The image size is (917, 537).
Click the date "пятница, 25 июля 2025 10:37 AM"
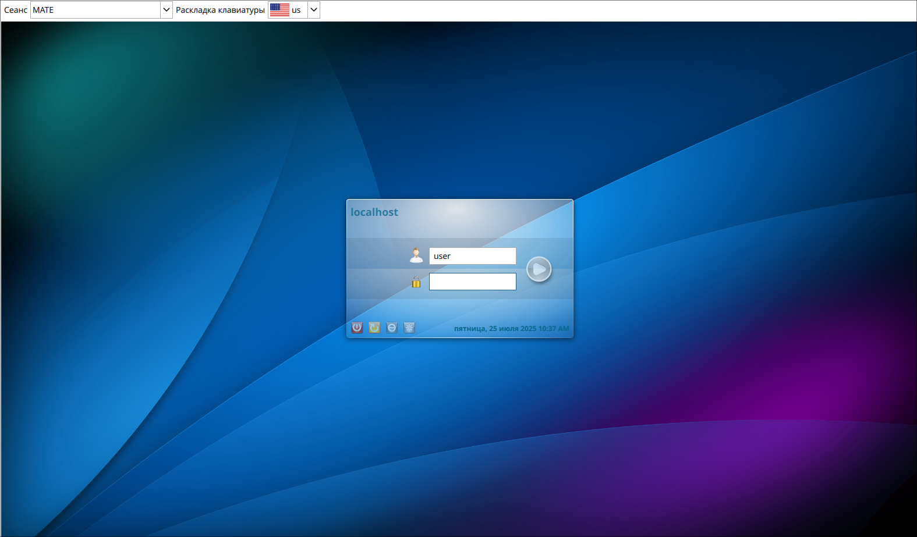click(x=512, y=329)
